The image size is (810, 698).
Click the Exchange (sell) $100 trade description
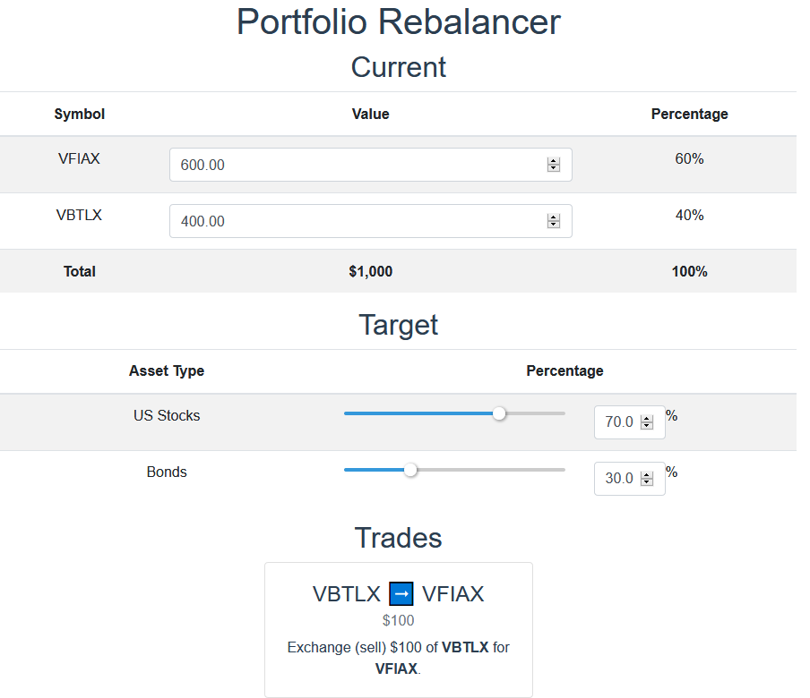(x=399, y=658)
